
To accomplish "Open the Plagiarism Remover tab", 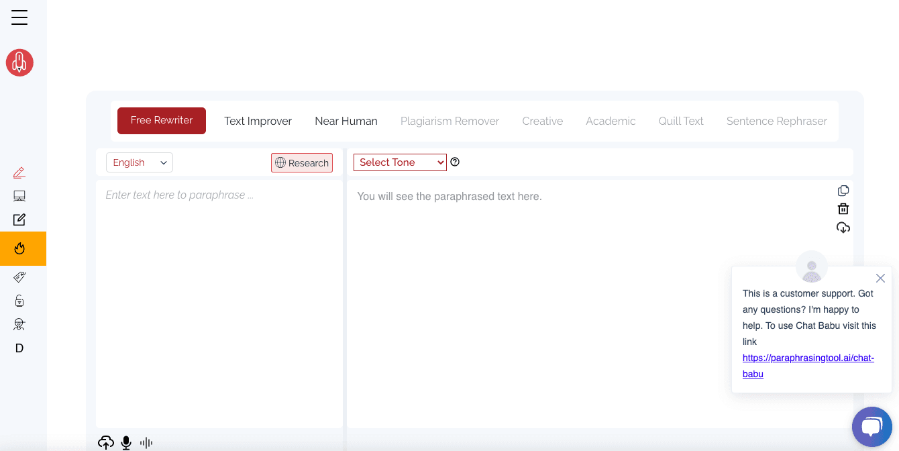I will point(449,121).
